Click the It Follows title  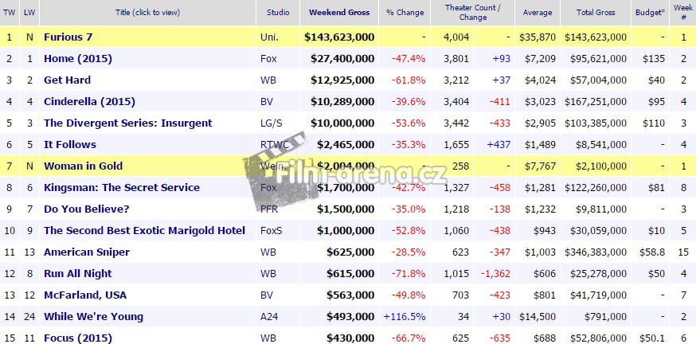pos(69,144)
